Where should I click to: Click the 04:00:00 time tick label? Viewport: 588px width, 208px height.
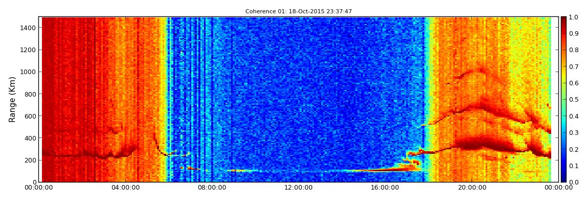pyautogui.click(x=126, y=188)
